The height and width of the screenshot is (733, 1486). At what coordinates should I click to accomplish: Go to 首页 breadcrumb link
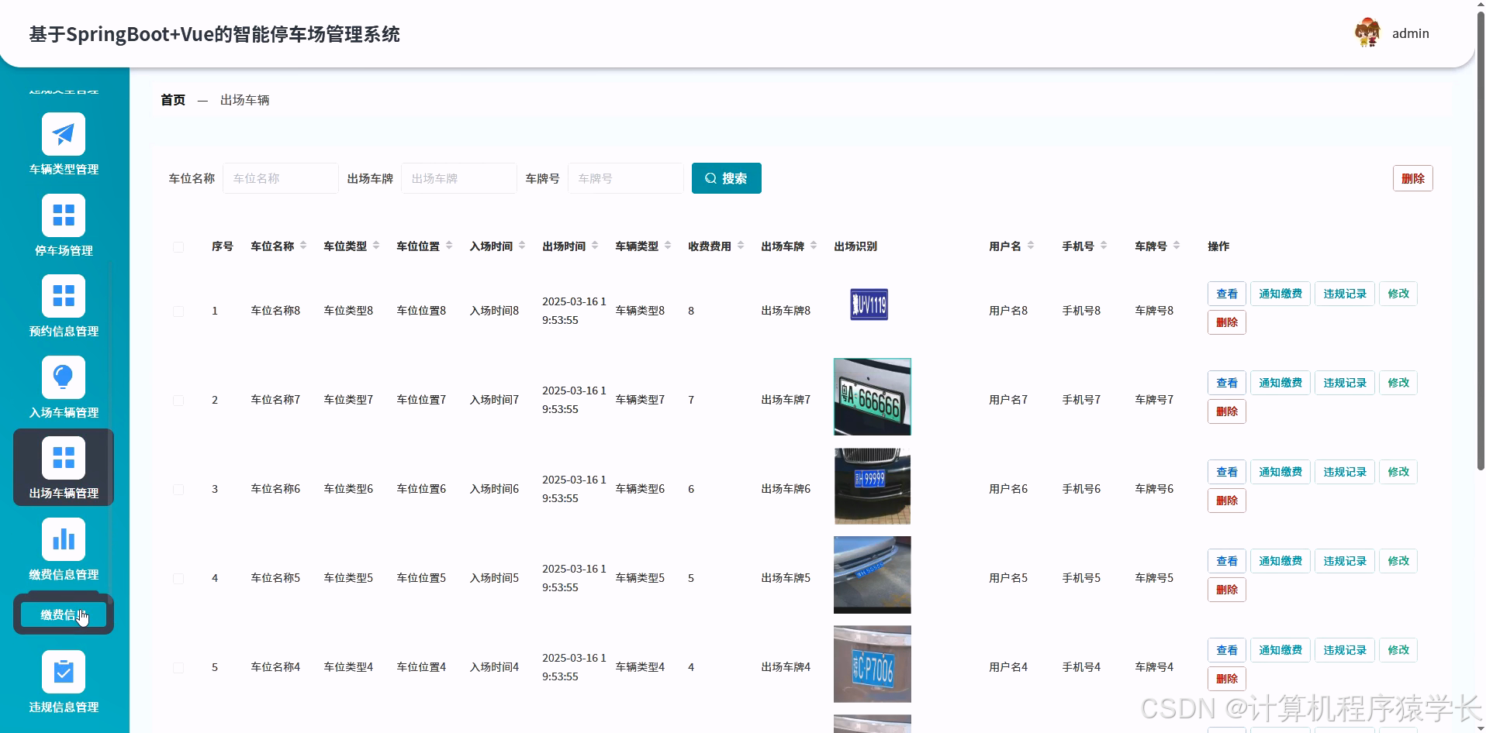pyautogui.click(x=173, y=100)
